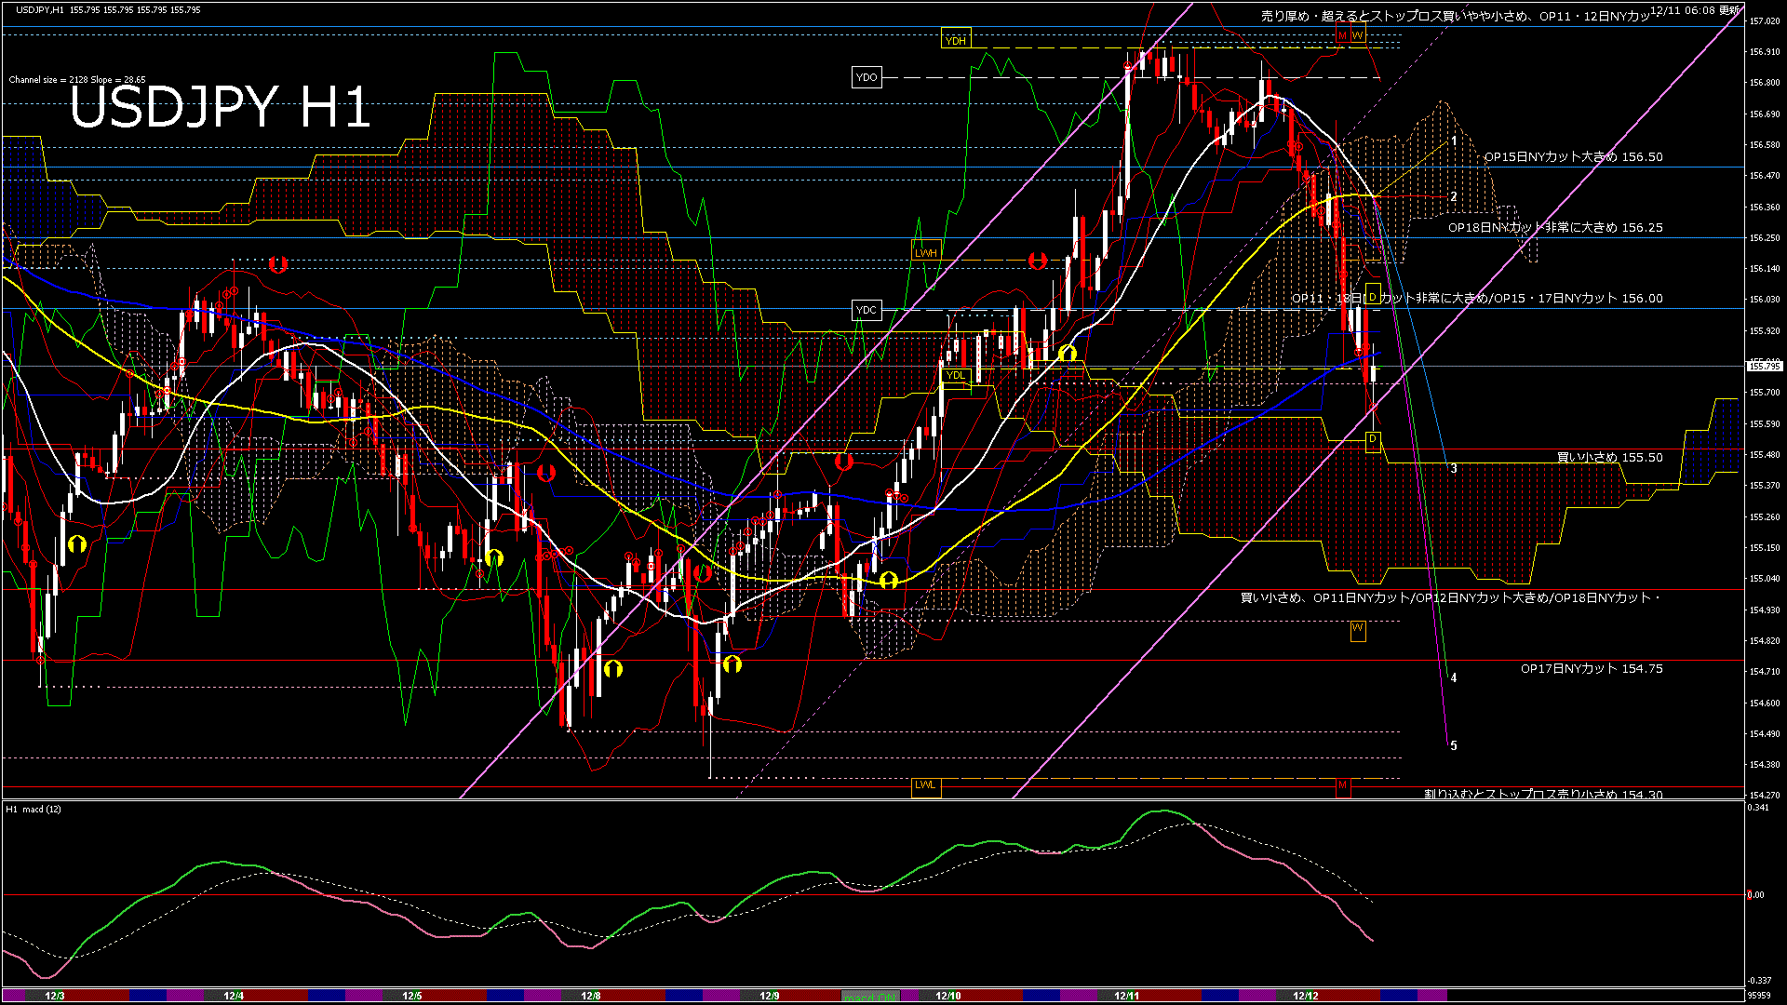Toggle the green 'macd ON' label
This screenshot has height=1005, width=1787.
[x=870, y=997]
